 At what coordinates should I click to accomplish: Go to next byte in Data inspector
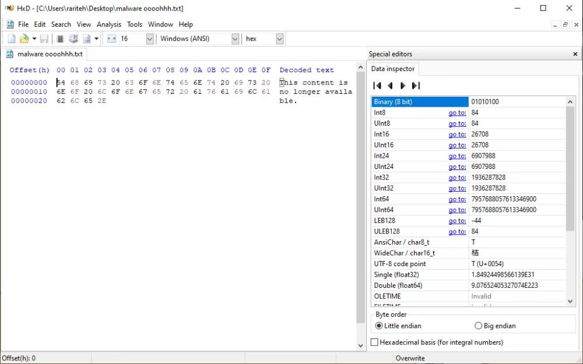tap(403, 86)
